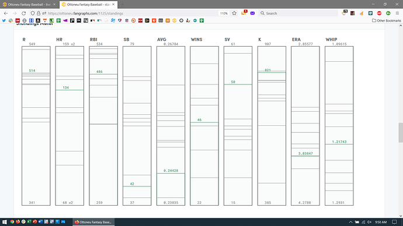Open the Firefox hamburger menu
The width and height of the screenshot is (403, 226).
[x=397, y=13]
